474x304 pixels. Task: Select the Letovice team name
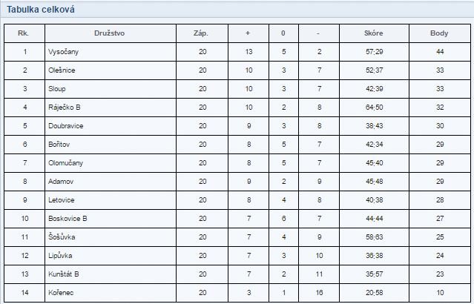[x=62, y=200]
